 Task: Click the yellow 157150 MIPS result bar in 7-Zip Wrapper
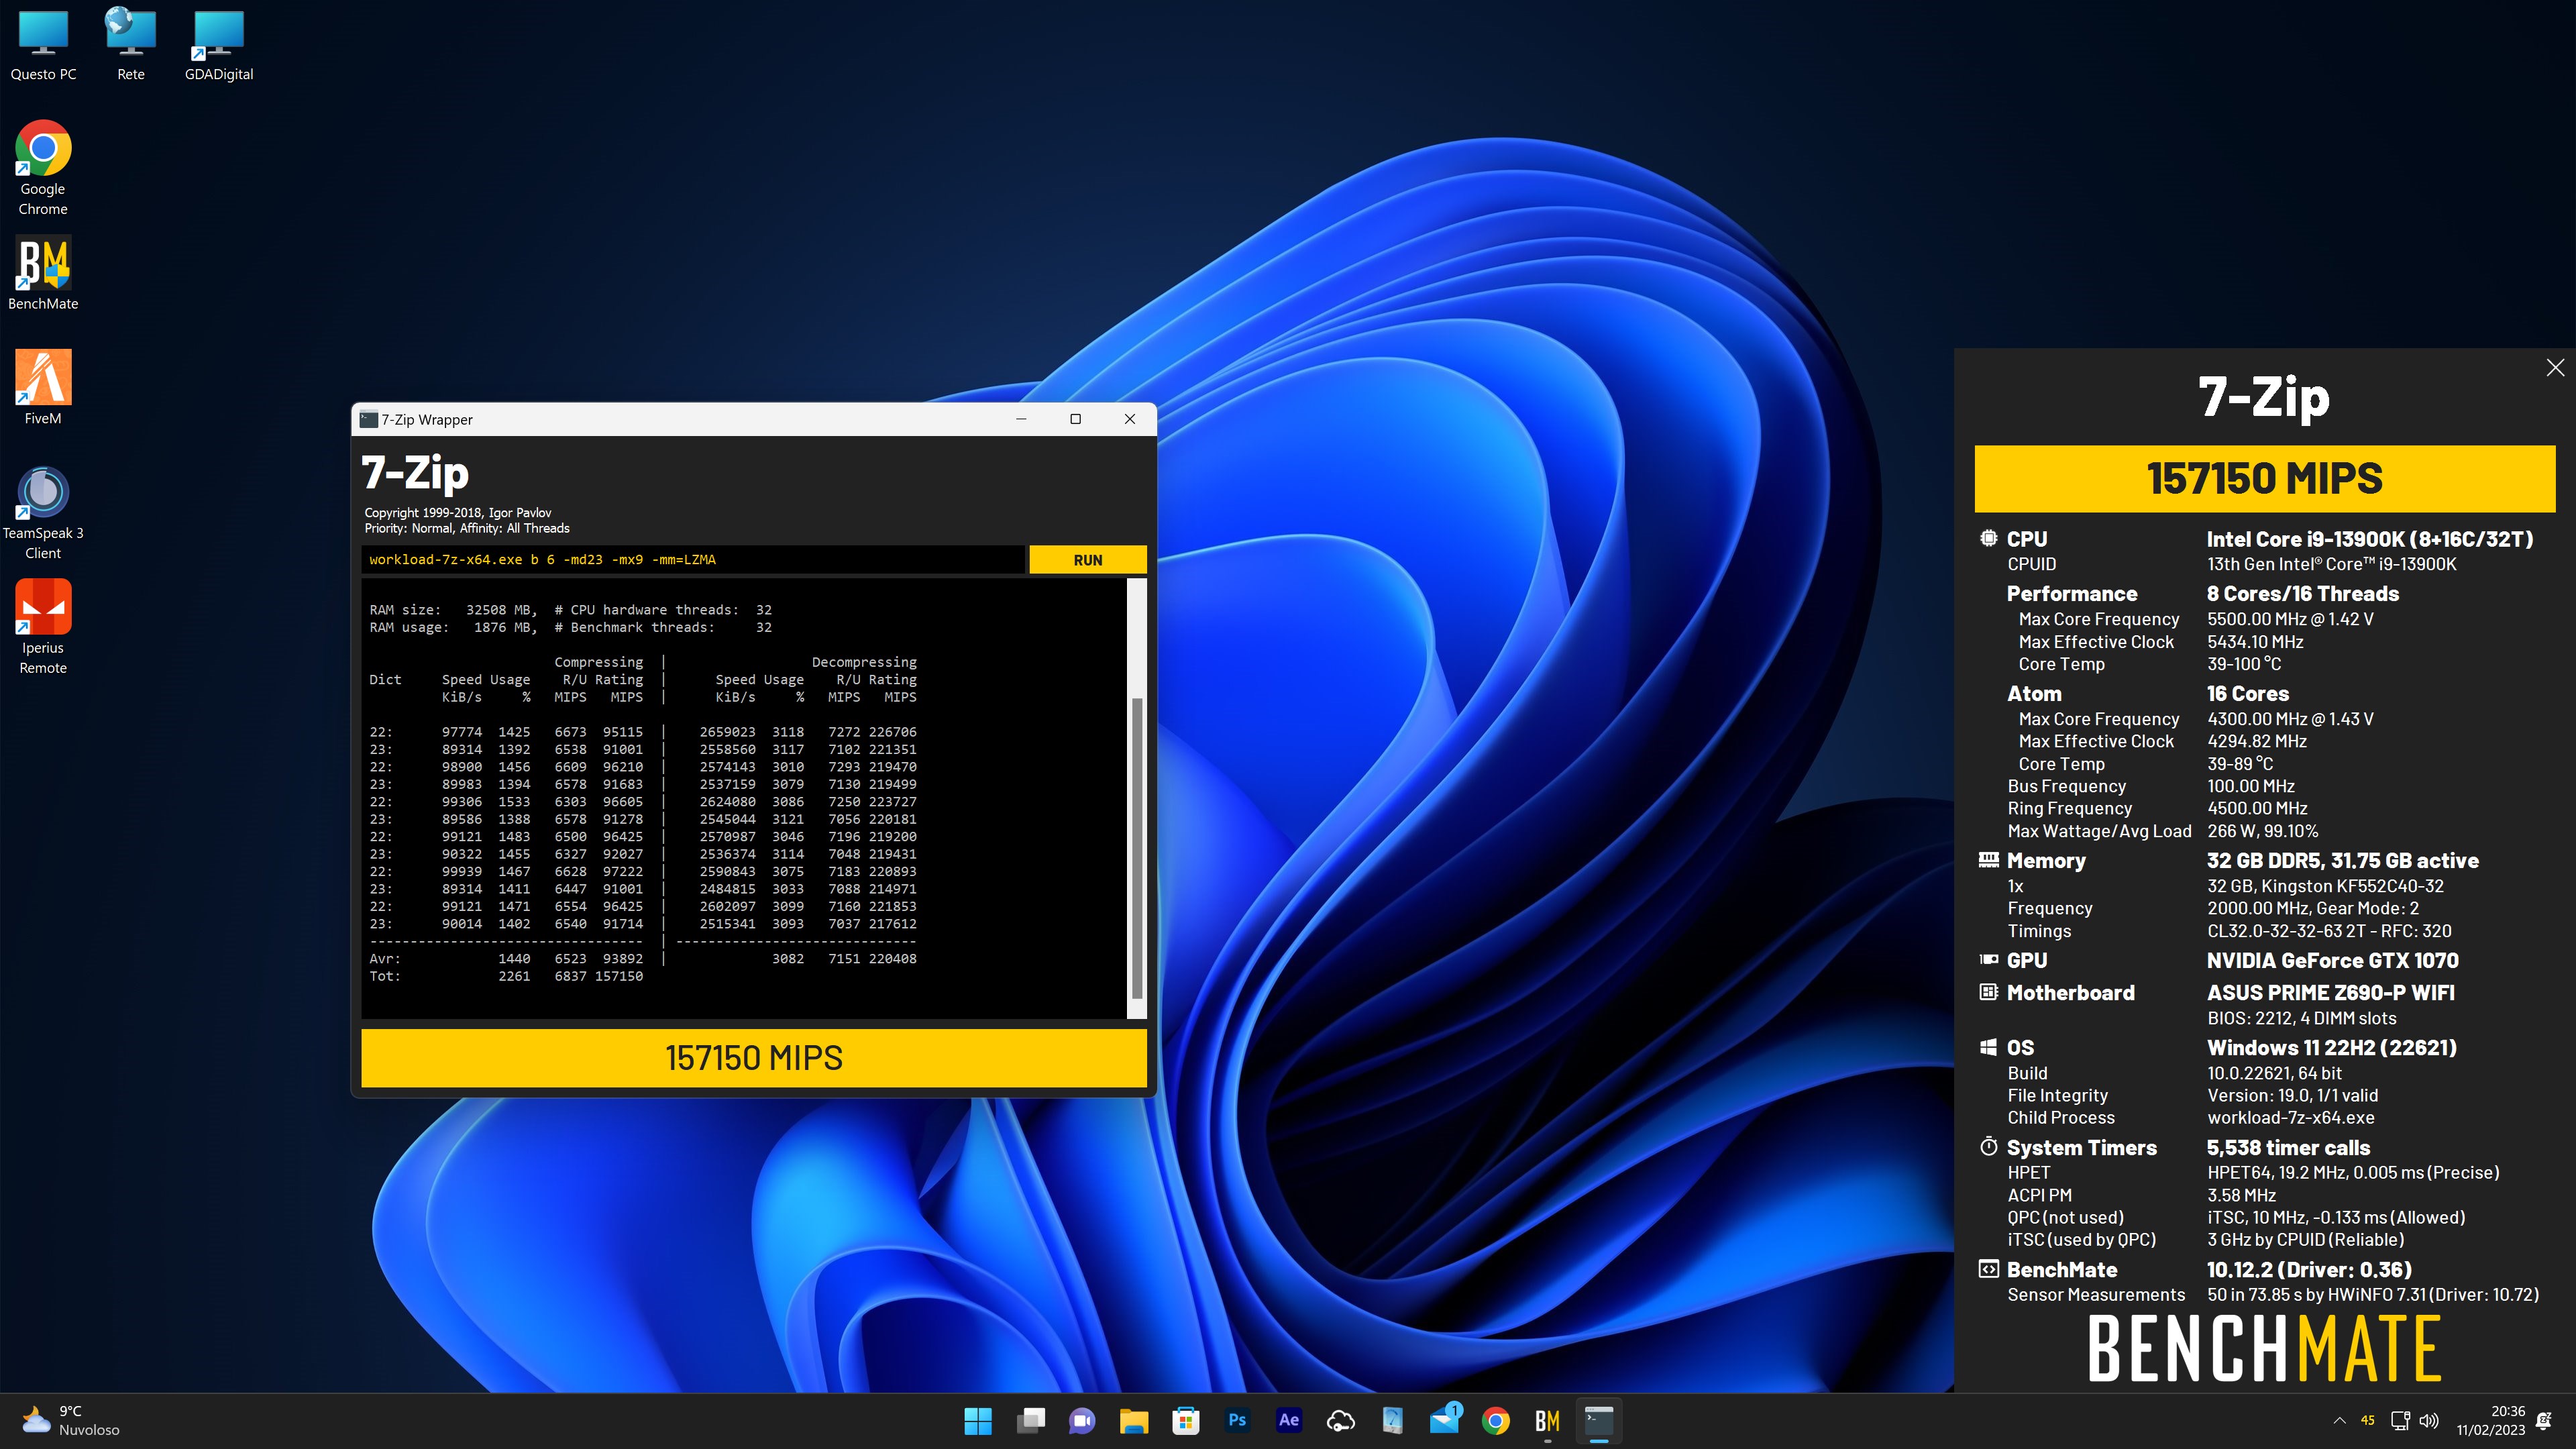(x=754, y=1058)
